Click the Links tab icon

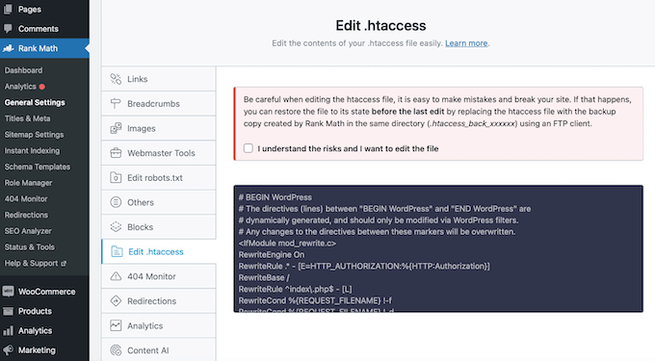pos(116,79)
